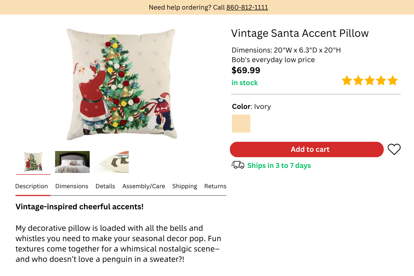
Task: Show the Assembly/Care tab
Action: [144, 186]
